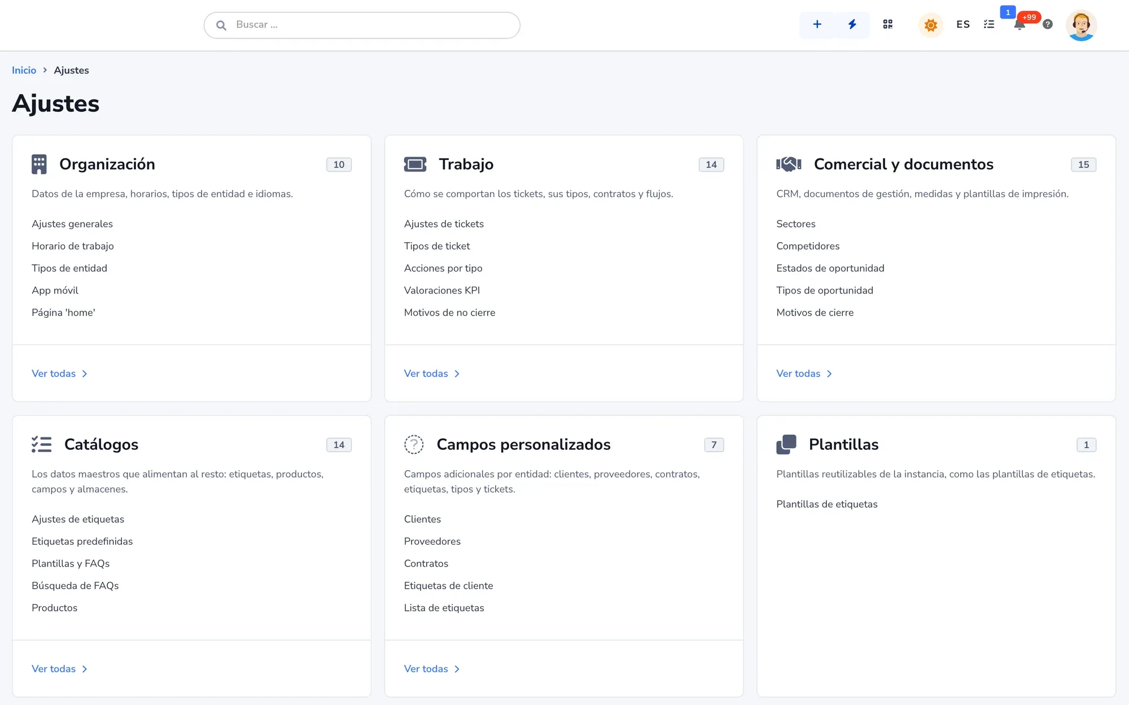Screen dimensions: 1129x705
Task: Click the help question mark icon
Action: pyautogui.click(x=1048, y=24)
